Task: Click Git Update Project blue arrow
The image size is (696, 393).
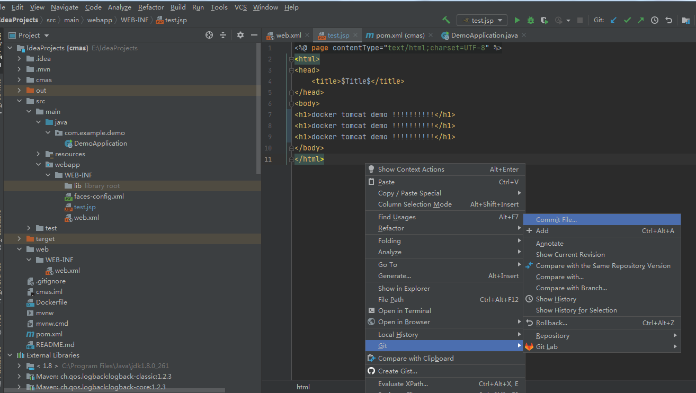Action: pyautogui.click(x=613, y=20)
